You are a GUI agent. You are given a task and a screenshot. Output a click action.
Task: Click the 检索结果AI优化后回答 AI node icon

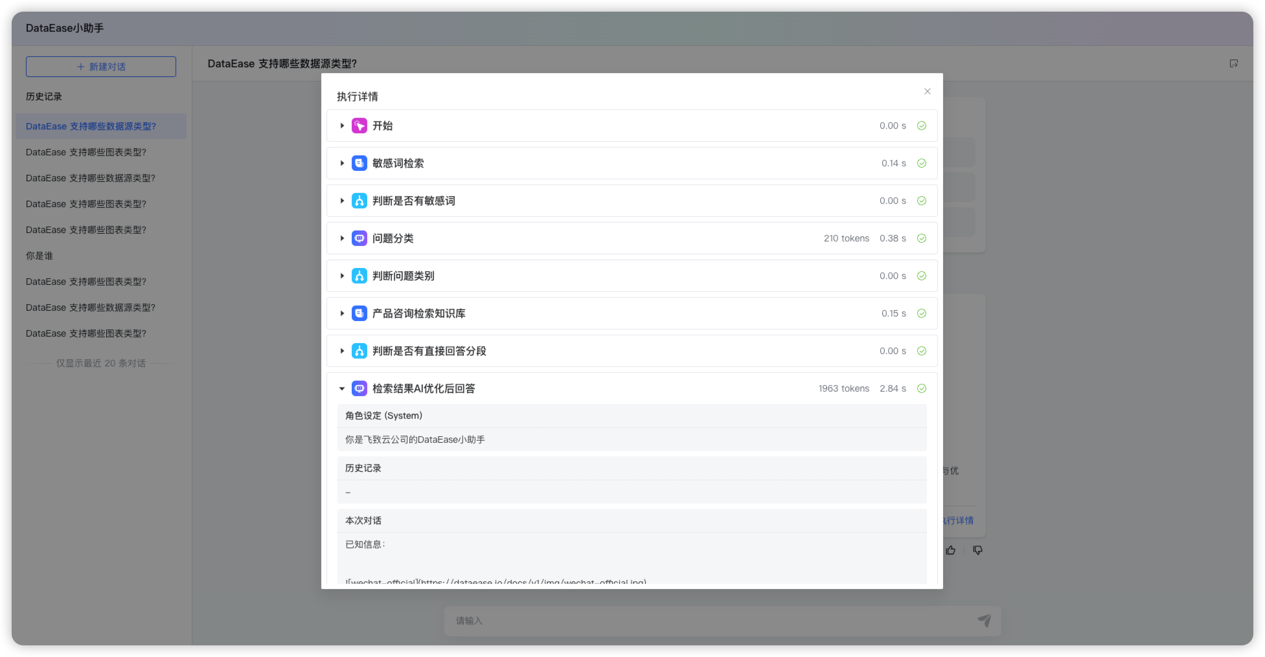(x=359, y=388)
